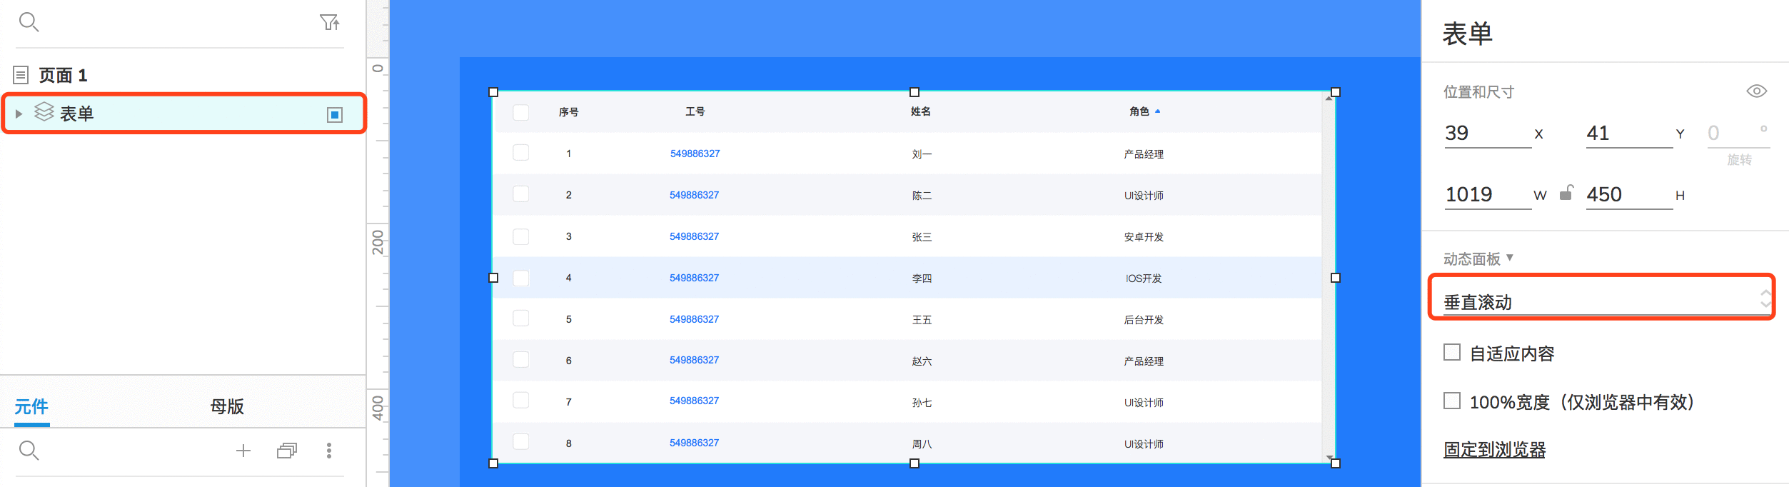Click the libraries search magnifier icon
This screenshot has height=487, width=1789.
click(29, 450)
